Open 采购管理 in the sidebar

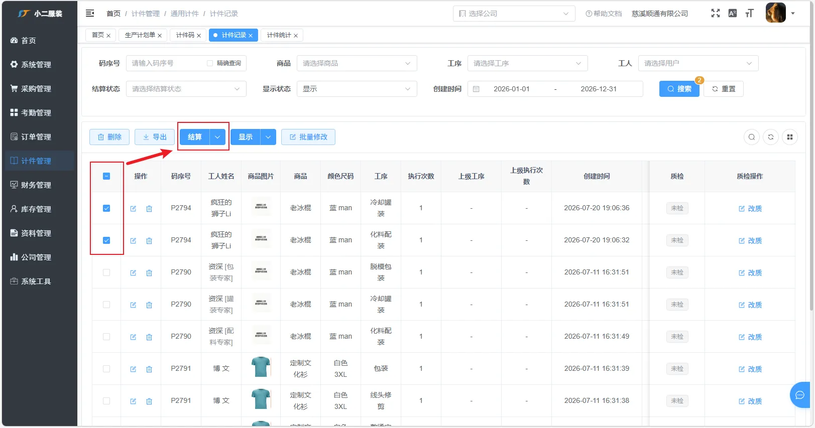[x=39, y=88]
